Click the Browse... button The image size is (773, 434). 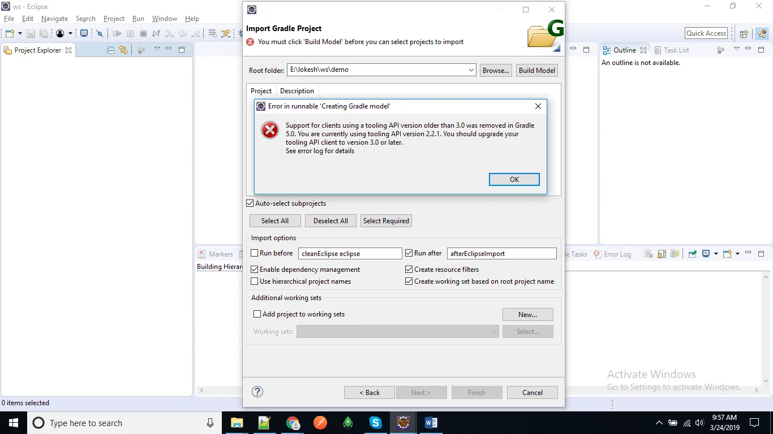pyautogui.click(x=496, y=70)
